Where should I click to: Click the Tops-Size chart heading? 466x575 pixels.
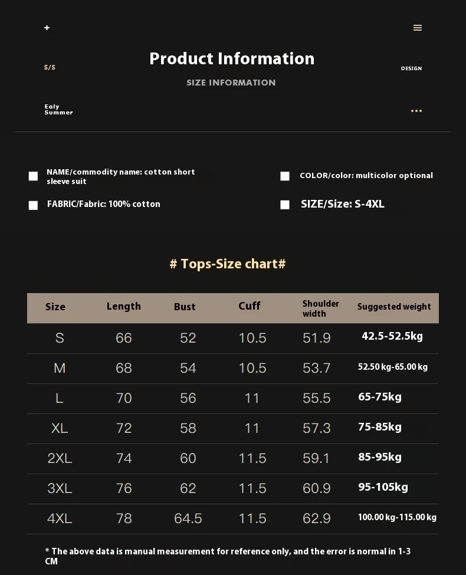point(228,264)
